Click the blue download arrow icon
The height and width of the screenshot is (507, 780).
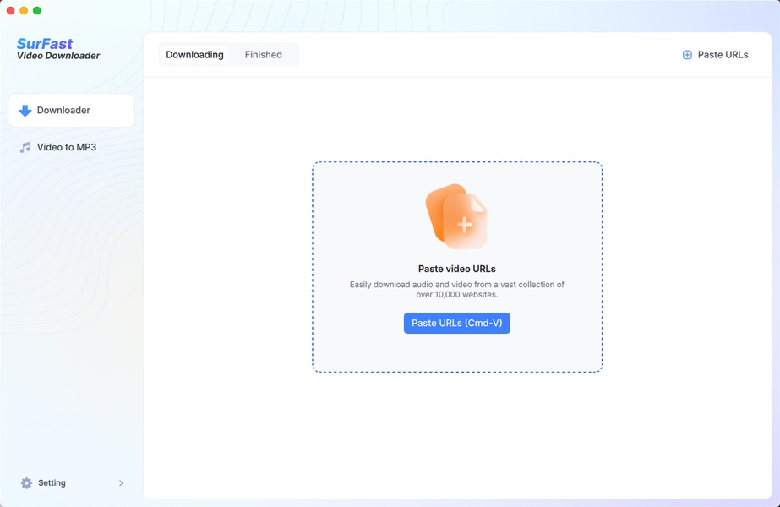(25, 111)
